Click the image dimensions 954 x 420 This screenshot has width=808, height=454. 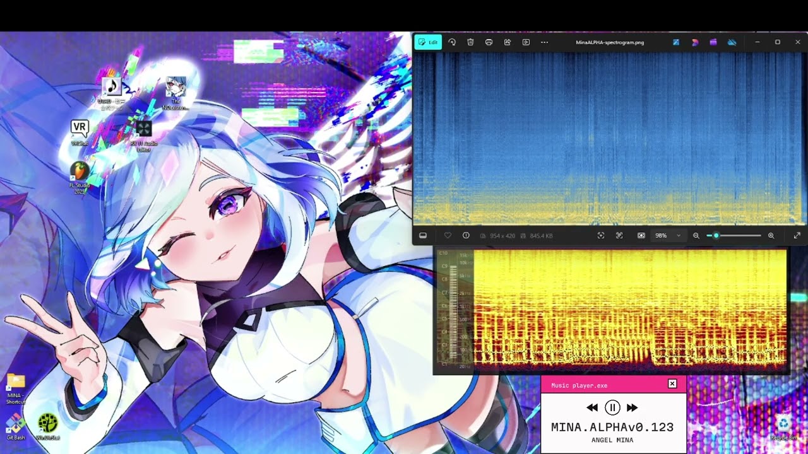point(502,236)
